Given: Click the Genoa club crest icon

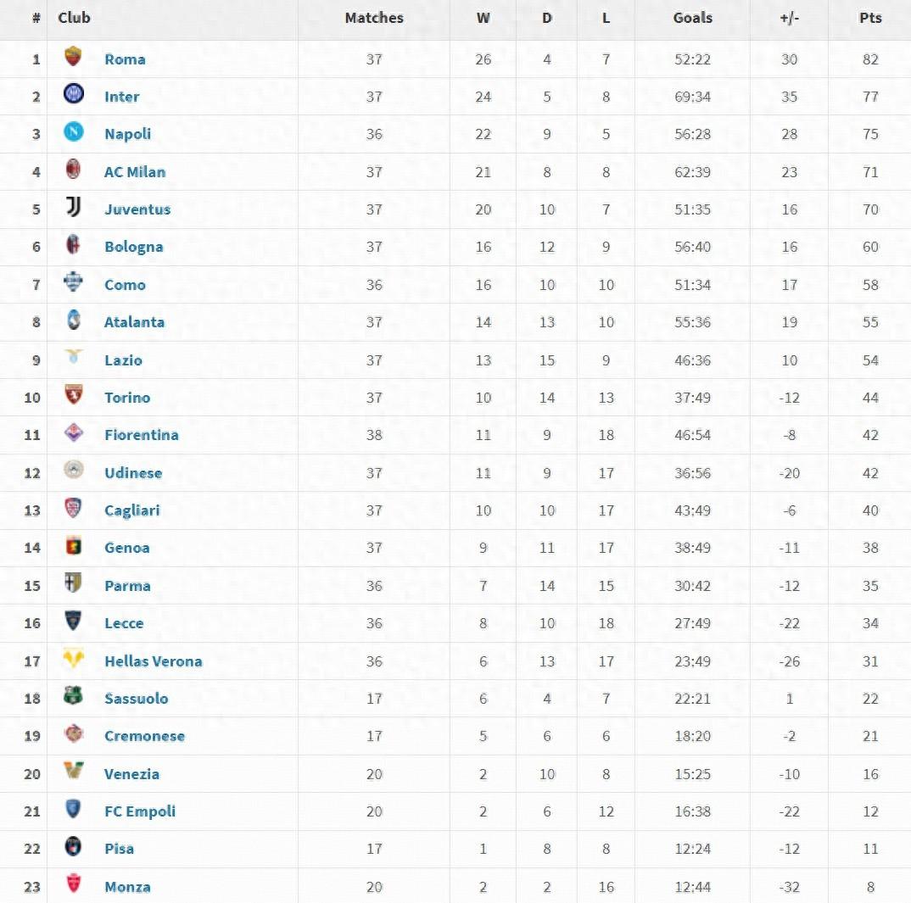Looking at the screenshot, I should (x=74, y=546).
